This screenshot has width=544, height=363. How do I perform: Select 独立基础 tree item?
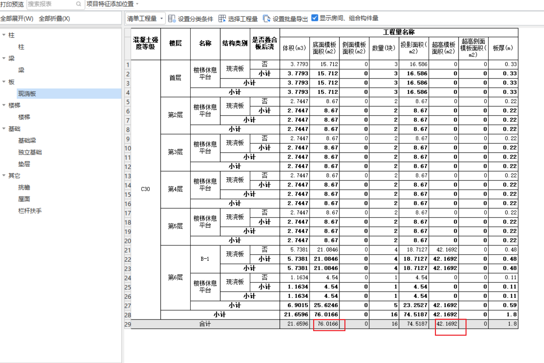[30, 152]
